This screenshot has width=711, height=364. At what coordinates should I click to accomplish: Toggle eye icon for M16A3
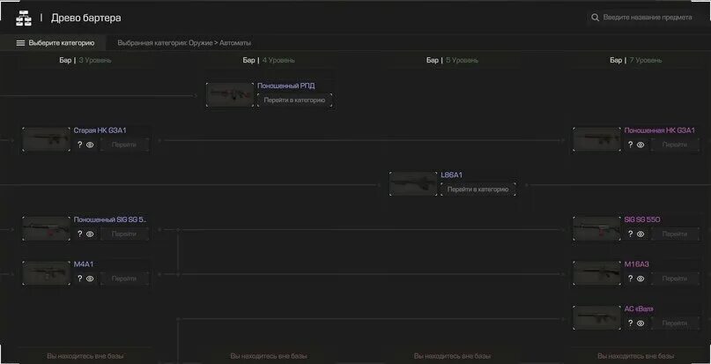[x=641, y=279]
